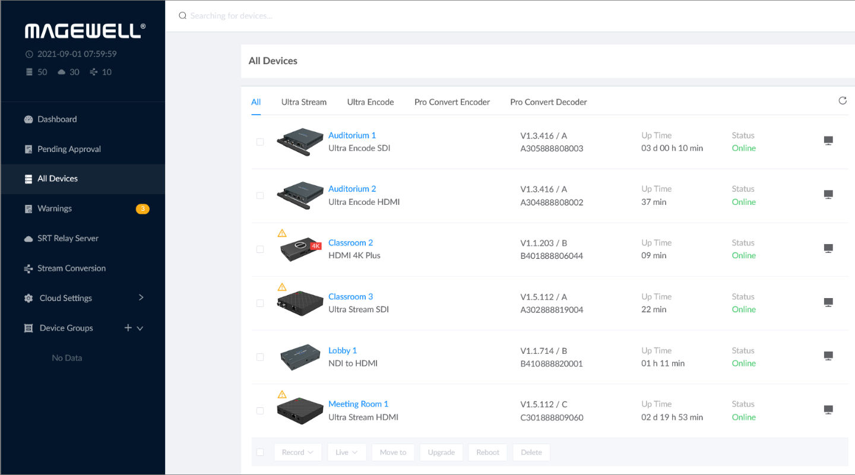Open Pending Approval in sidebar
855x475 pixels.
tap(83, 149)
